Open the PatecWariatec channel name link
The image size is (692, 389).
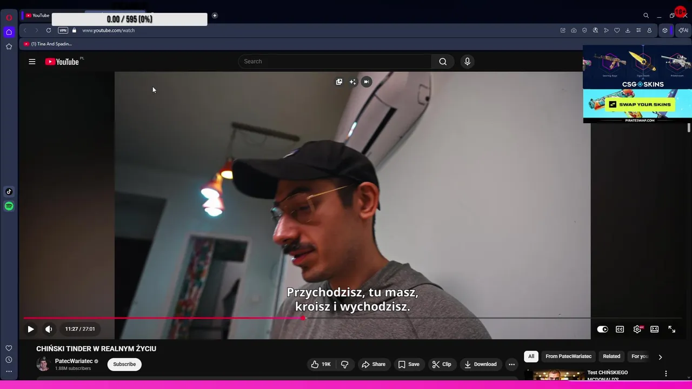[x=74, y=361]
